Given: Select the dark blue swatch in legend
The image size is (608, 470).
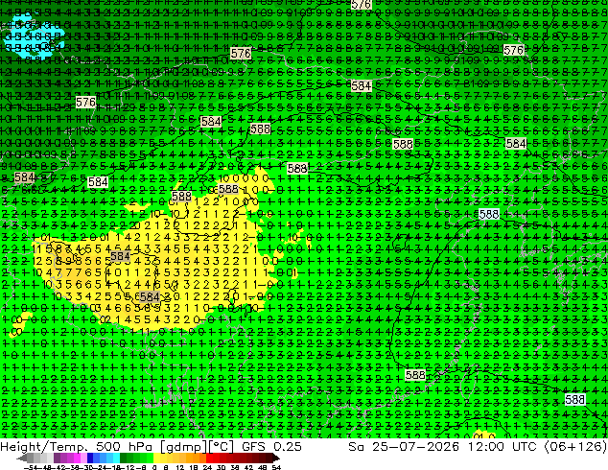Looking at the screenshot, I should click(x=90, y=458).
